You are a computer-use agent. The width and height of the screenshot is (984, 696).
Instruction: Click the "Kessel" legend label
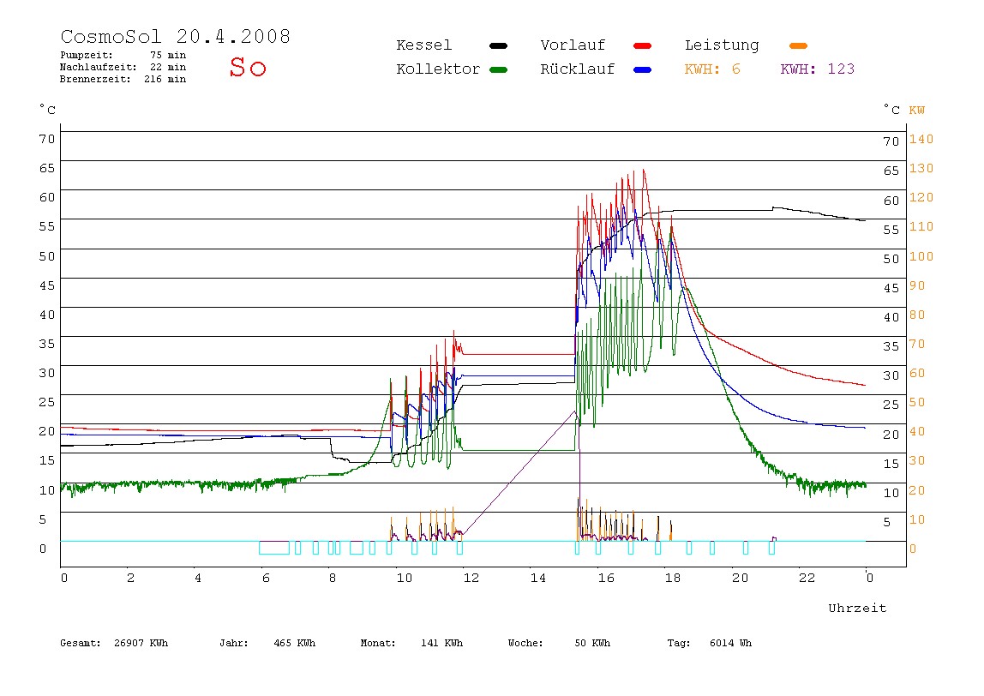click(423, 45)
